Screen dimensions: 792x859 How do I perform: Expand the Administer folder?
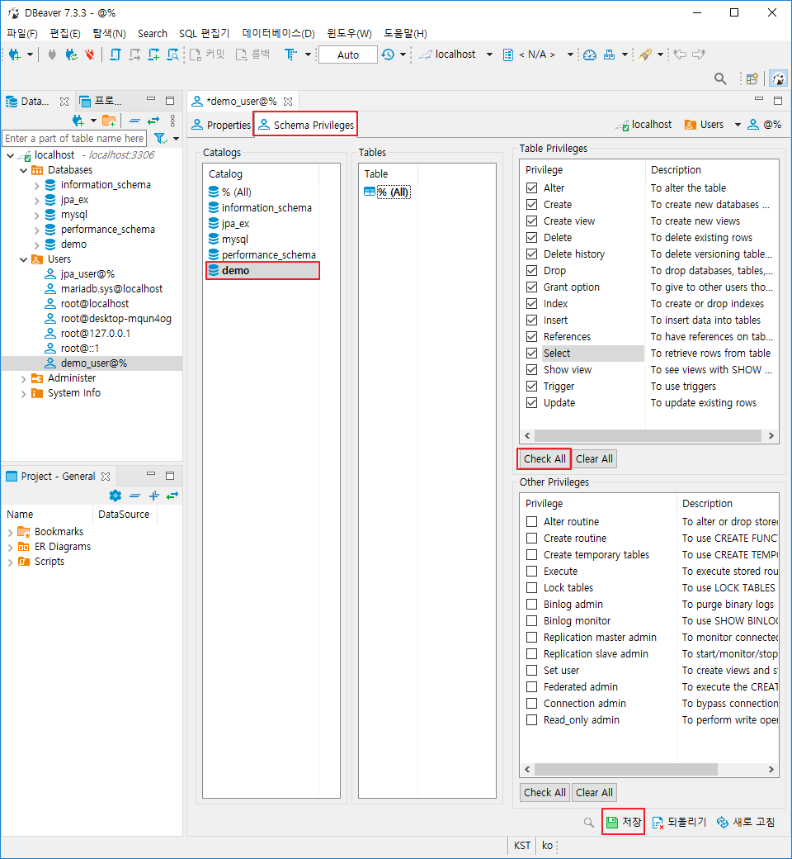click(x=24, y=378)
